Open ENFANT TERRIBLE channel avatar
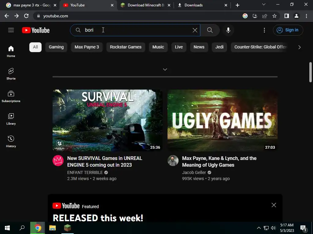The width and height of the screenshot is (313, 234). (x=58, y=161)
